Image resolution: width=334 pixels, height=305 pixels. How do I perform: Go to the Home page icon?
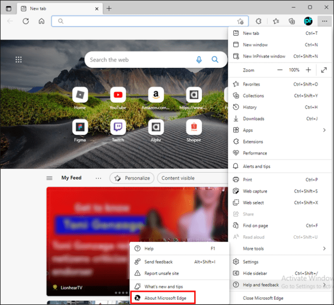click(x=42, y=21)
